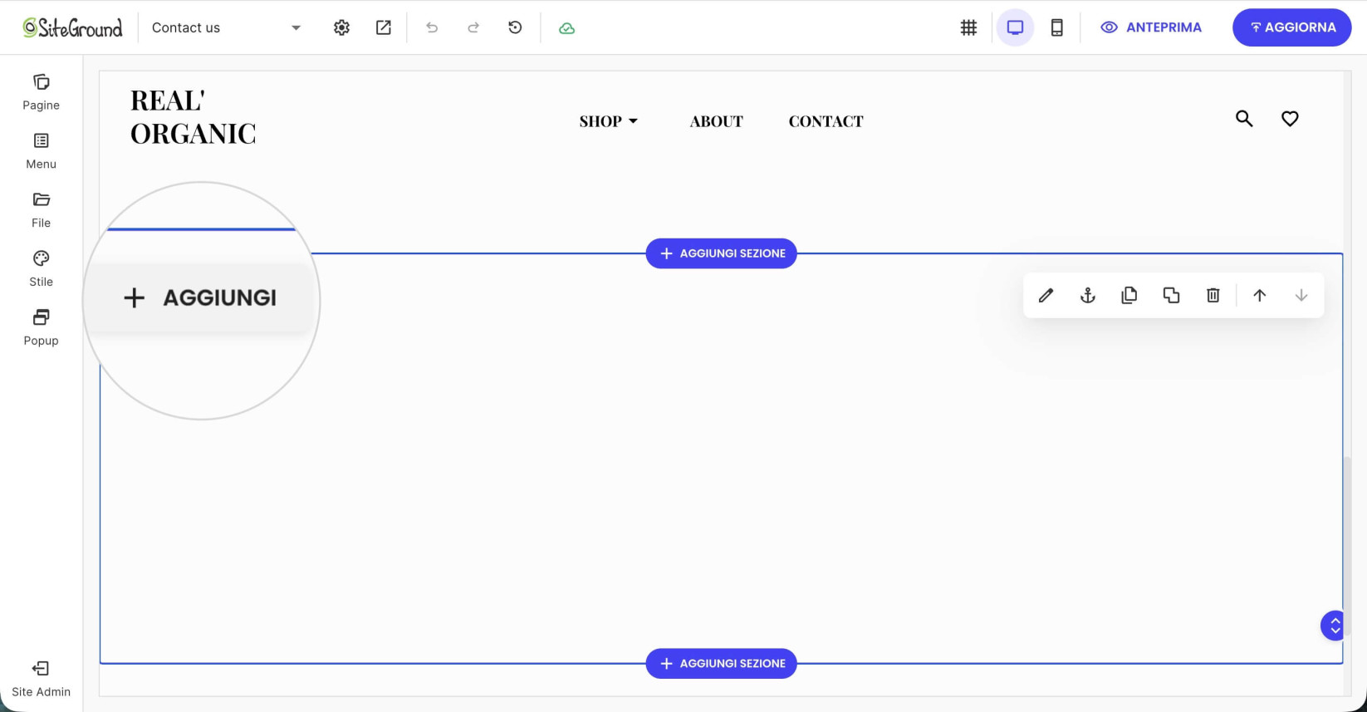The width and height of the screenshot is (1367, 712).
Task: Click the ANTEPRIMA preview button
Action: 1151,27
